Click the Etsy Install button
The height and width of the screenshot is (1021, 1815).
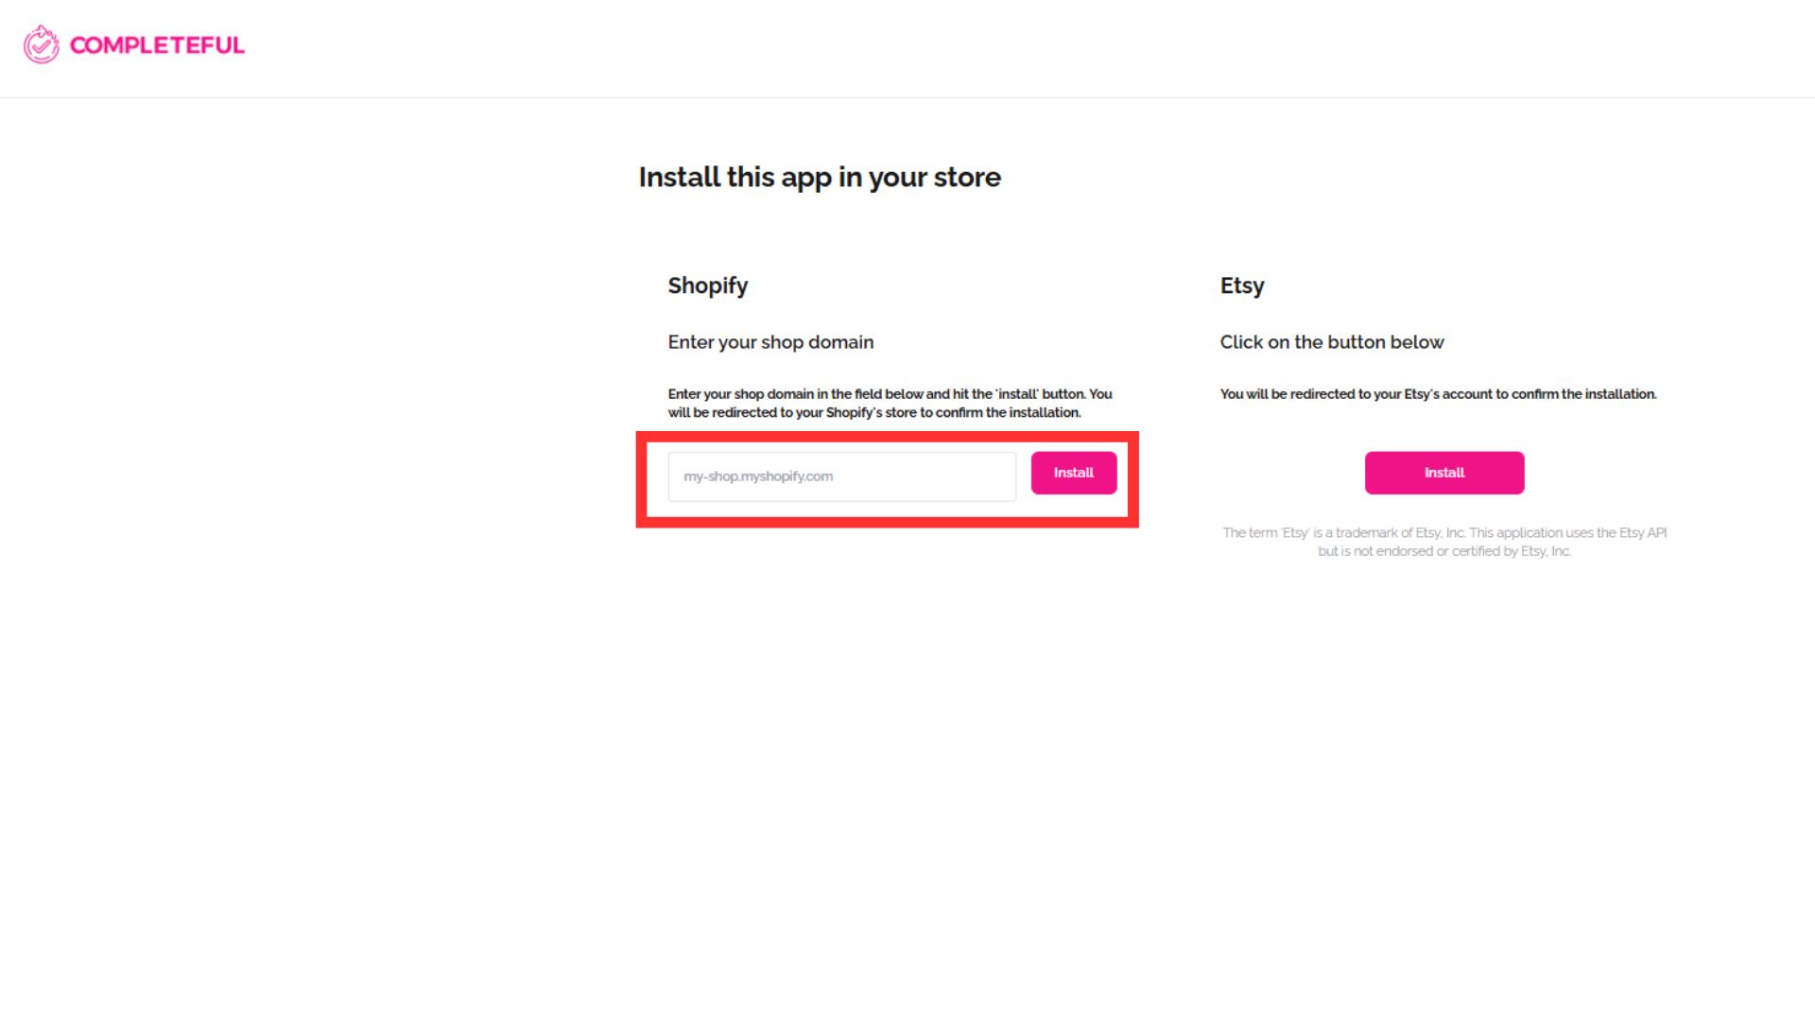pos(1444,473)
